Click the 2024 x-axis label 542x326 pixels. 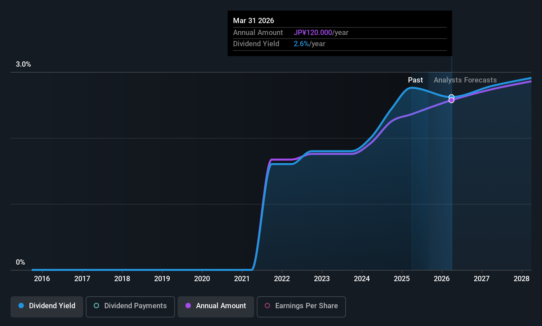pos(362,279)
